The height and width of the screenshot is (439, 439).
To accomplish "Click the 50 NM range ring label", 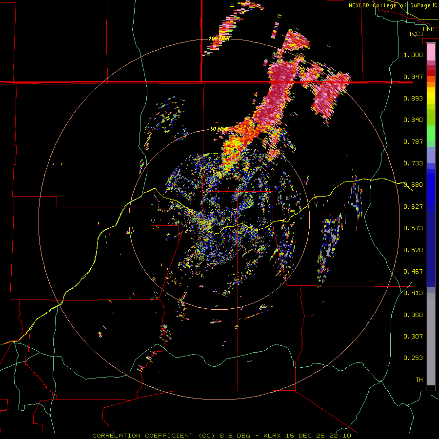I will point(219,129).
